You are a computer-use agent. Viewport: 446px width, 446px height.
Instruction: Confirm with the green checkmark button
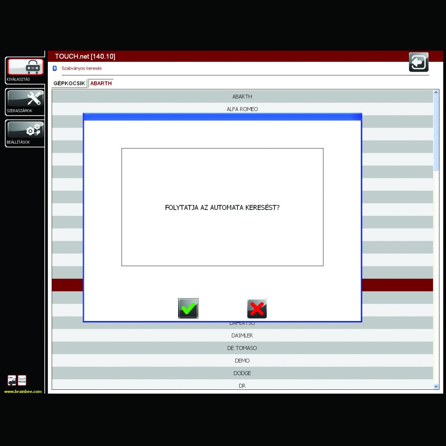188,308
